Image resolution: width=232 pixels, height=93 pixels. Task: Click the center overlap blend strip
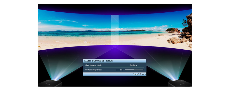click(x=115, y=30)
